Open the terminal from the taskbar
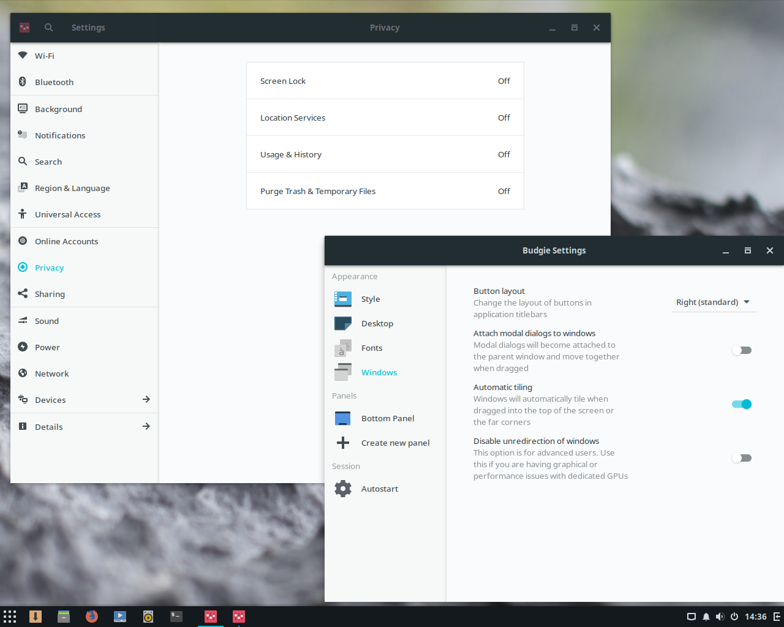Viewport: 784px width, 627px height. coord(176,617)
